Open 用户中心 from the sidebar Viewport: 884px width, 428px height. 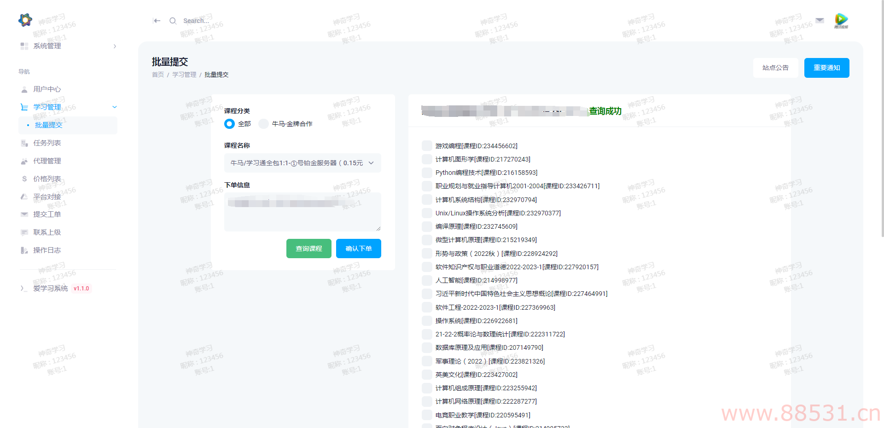coord(47,89)
